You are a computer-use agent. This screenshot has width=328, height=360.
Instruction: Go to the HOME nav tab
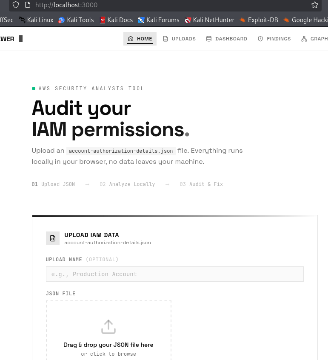coord(140,39)
